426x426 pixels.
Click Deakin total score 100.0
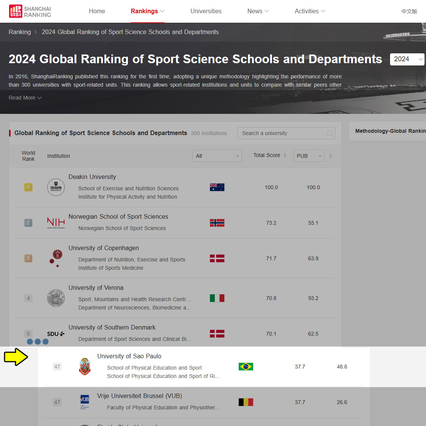click(271, 187)
